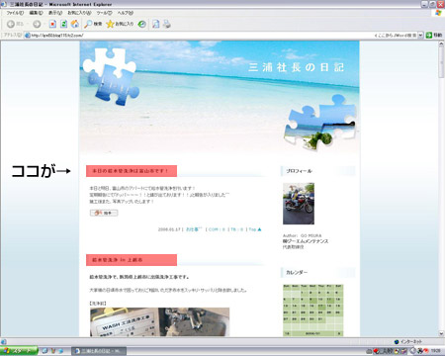Open the お気に入り menu in menu bar

pyautogui.click(x=79, y=13)
